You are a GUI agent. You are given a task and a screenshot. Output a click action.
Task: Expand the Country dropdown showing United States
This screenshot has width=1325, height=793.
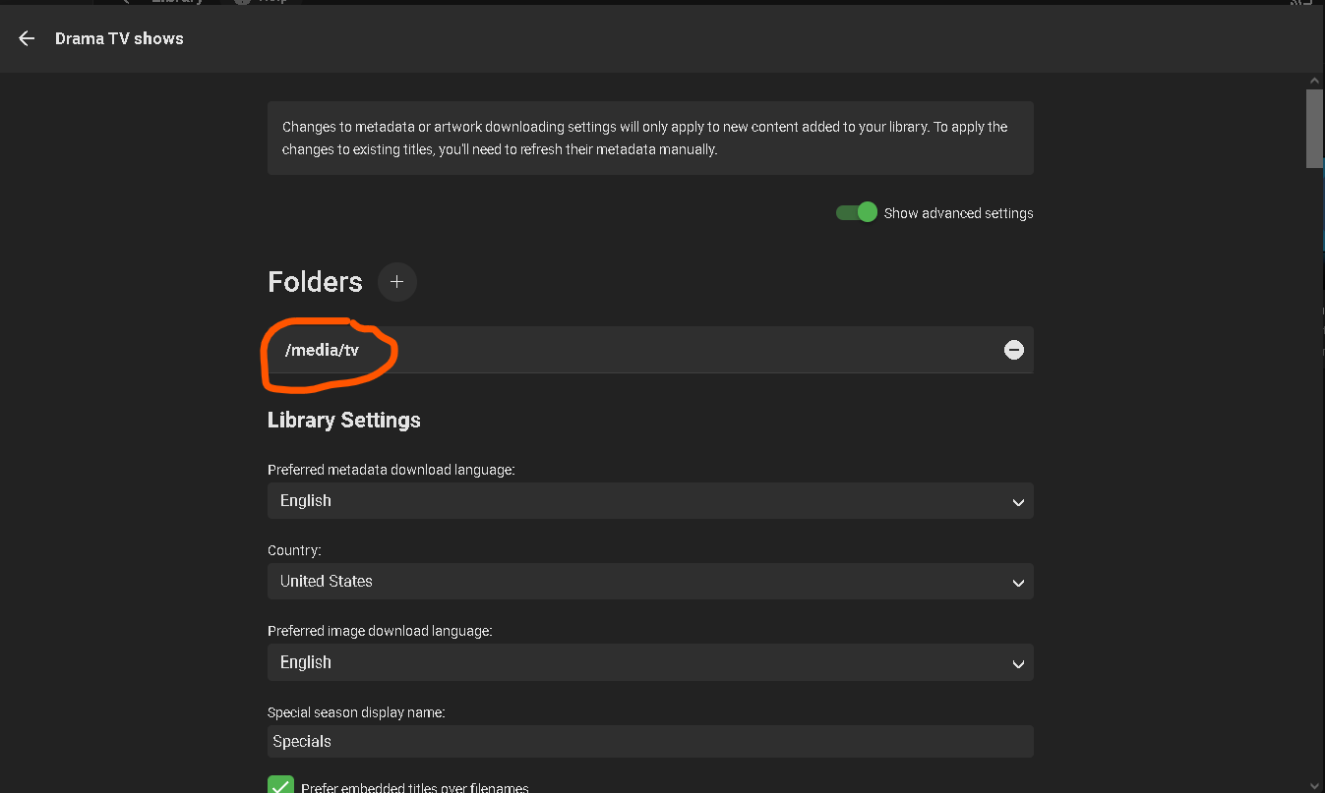click(x=650, y=581)
